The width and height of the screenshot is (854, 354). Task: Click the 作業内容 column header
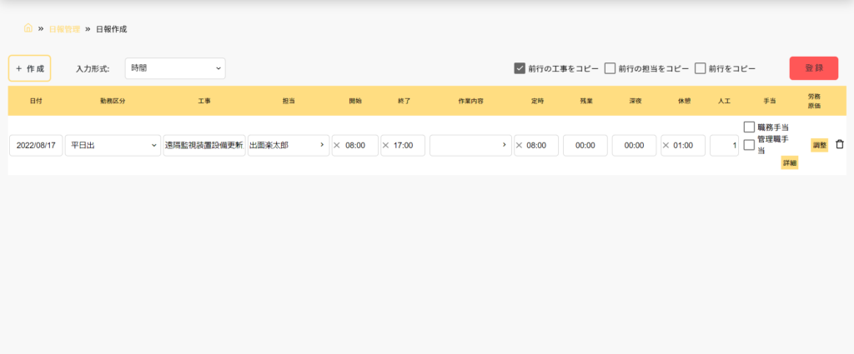470,101
